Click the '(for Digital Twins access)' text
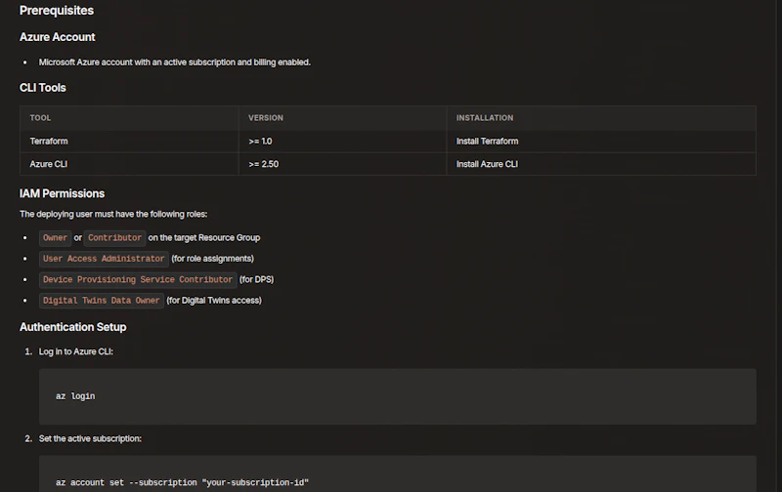Screen dimensions: 782x492 (x=214, y=301)
